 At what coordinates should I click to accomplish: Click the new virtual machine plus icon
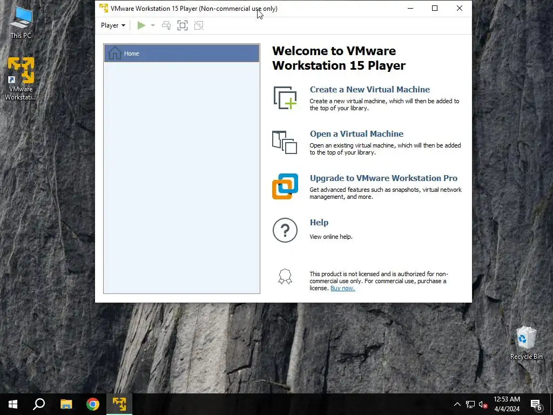tap(285, 98)
